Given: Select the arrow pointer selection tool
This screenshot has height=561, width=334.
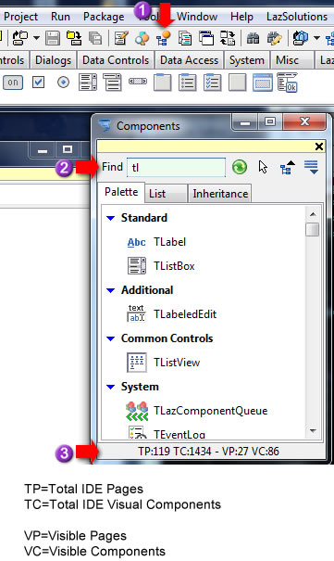Looking at the screenshot, I should coord(263,167).
